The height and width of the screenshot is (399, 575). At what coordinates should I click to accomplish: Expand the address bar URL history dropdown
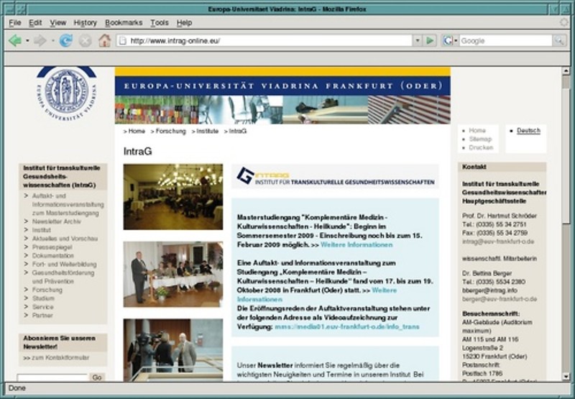418,40
